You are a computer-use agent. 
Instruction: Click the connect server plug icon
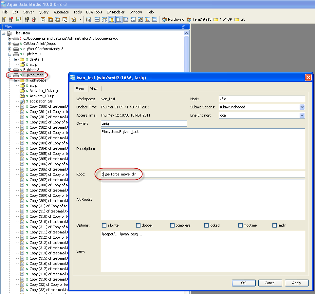point(27,19)
